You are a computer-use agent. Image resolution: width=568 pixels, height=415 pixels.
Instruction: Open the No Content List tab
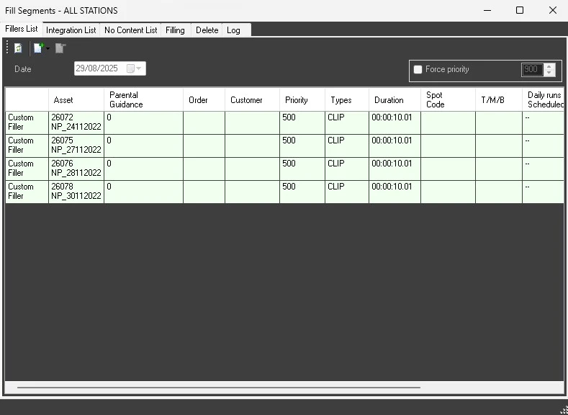[x=130, y=30]
